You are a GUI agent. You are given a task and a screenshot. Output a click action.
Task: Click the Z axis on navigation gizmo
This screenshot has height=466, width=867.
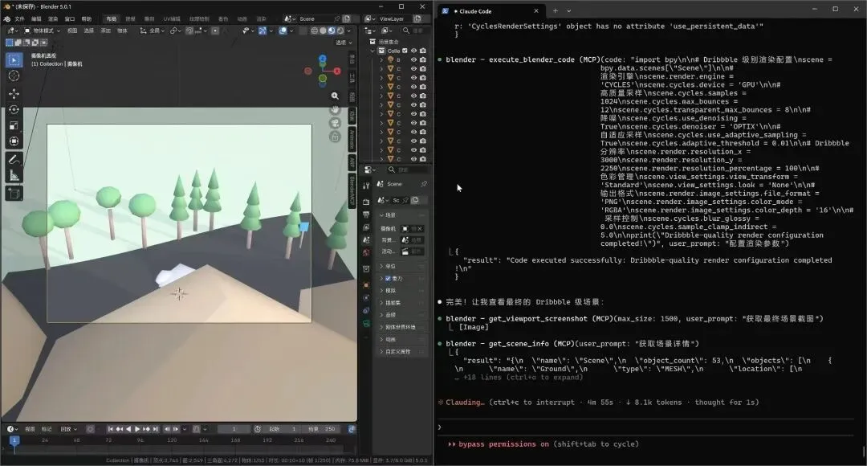[323, 58]
